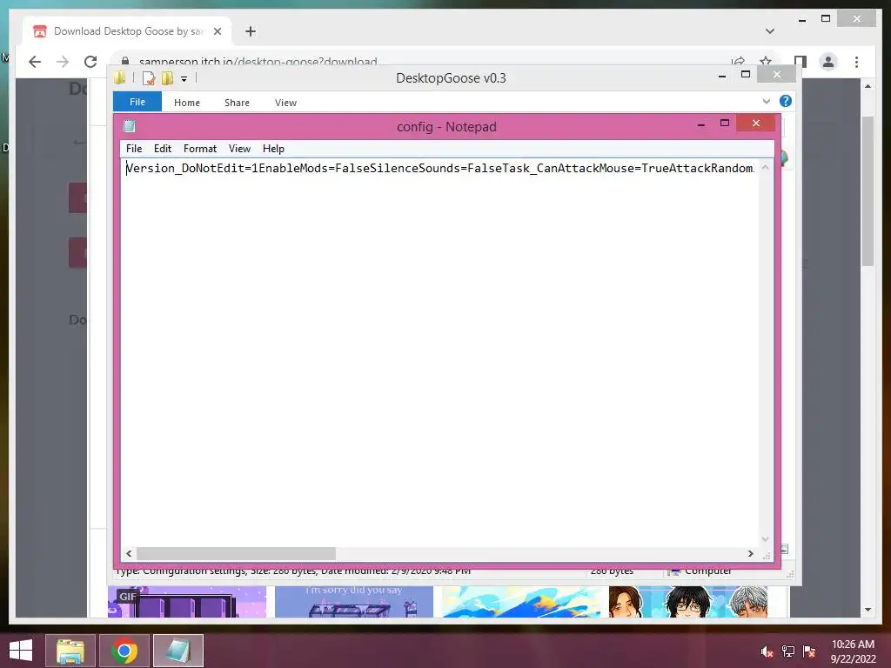Click New folder icon in explorer quick access toolbar
Image resolution: width=891 pixels, height=668 pixels.
(167, 78)
